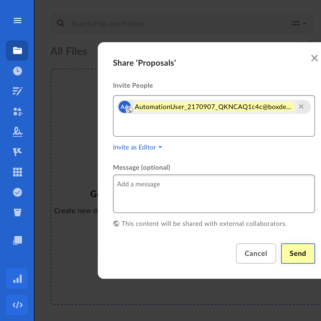321x321 pixels.
Task: Open the bar chart insights icon
Action: [17, 278]
